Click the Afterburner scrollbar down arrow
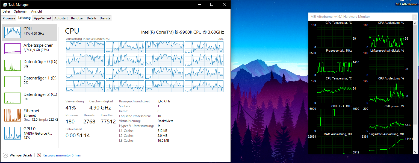This screenshot has height=163, width=419. [415, 152]
